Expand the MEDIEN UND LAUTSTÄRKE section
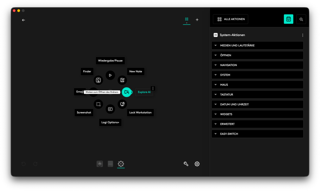The width and height of the screenshot is (320, 191). [257, 45]
